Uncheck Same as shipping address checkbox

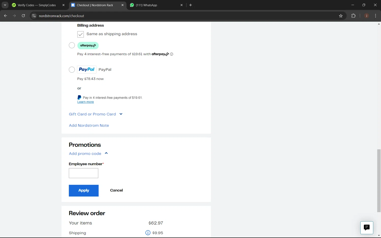[x=81, y=34]
